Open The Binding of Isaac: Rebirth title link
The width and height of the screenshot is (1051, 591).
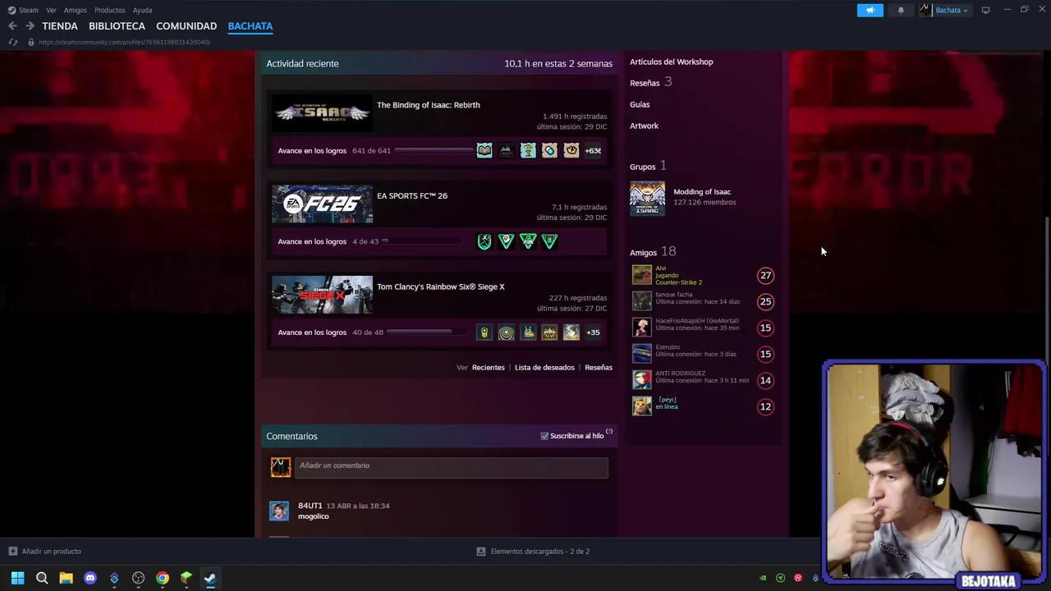click(429, 105)
